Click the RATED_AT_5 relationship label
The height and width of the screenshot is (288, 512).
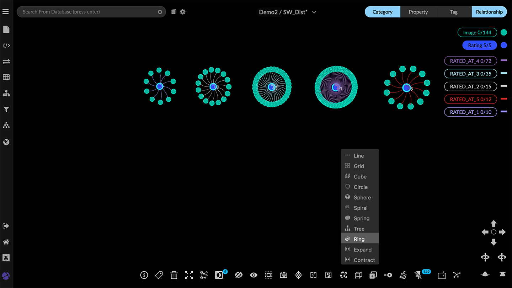coord(470,99)
